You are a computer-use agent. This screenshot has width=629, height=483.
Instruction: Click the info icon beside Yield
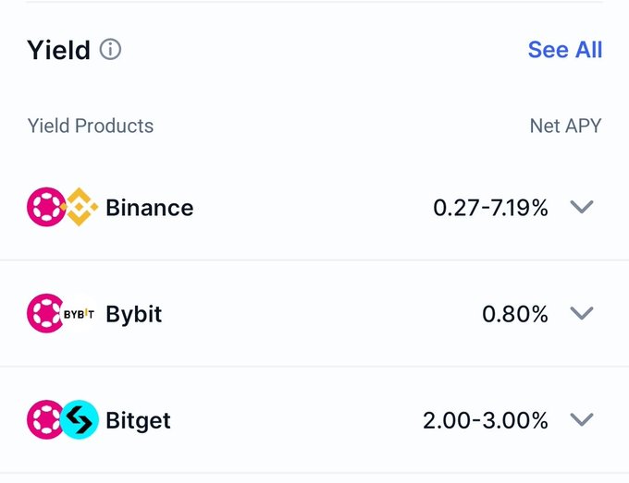pyautogui.click(x=111, y=50)
